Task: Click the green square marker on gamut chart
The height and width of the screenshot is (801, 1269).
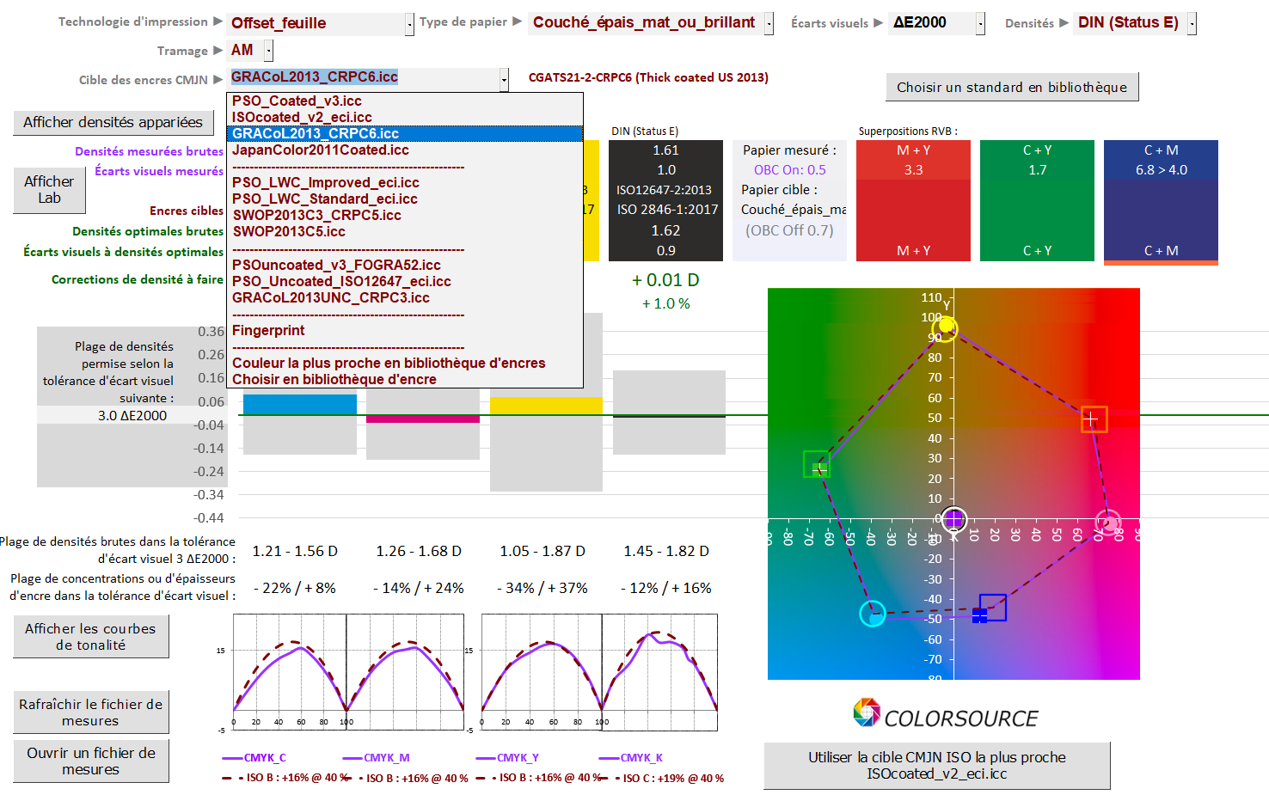Action: [x=817, y=464]
